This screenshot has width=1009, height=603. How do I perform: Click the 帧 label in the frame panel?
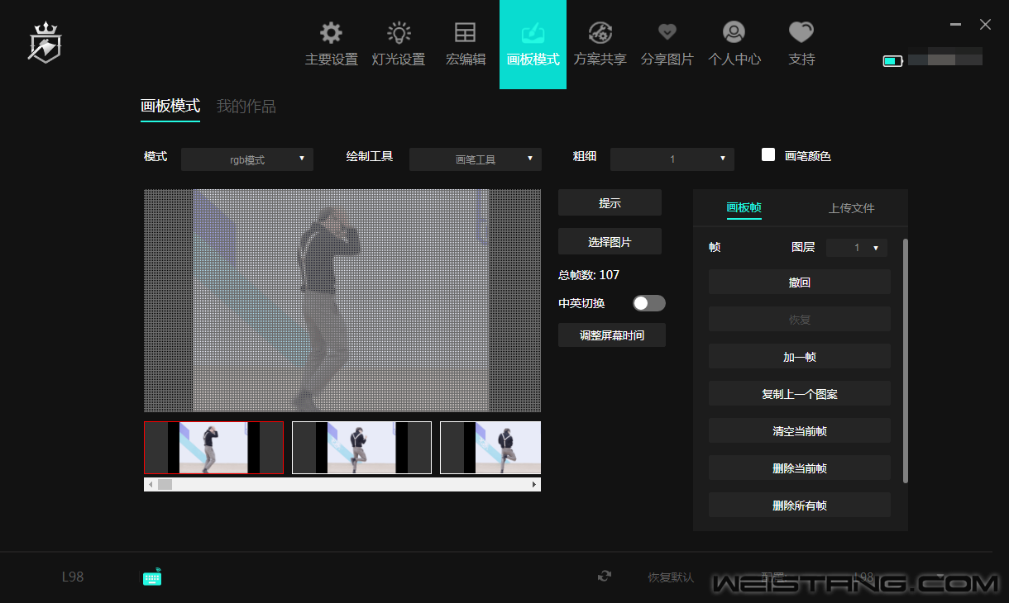pyautogui.click(x=715, y=247)
